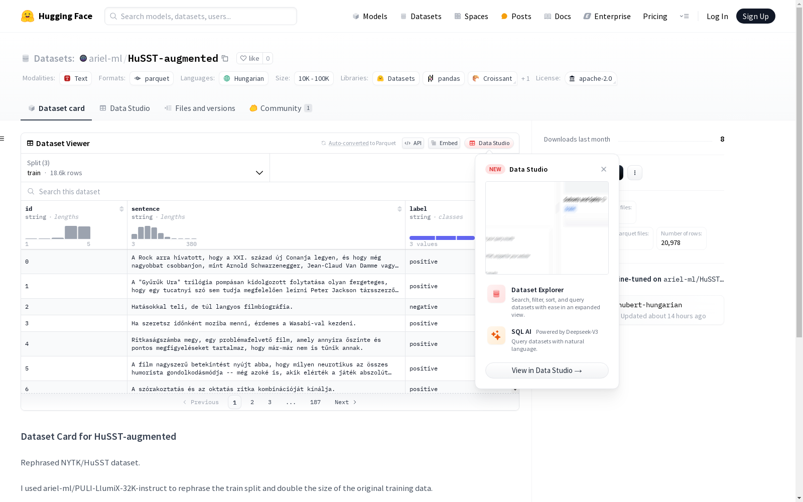Open the Models page
Screen dimensions: 803x502
pyautogui.click(x=370, y=17)
